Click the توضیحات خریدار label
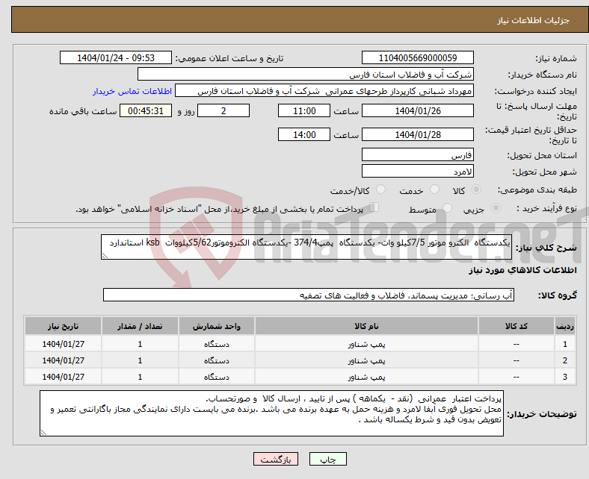The width and height of the screenshot is (589, 479). 542,414
